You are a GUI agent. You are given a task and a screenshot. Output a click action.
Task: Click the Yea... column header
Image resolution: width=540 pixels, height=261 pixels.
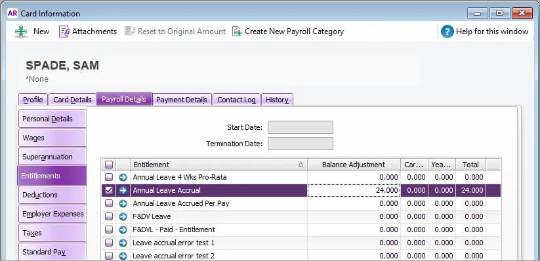click(x=442, y=165)
